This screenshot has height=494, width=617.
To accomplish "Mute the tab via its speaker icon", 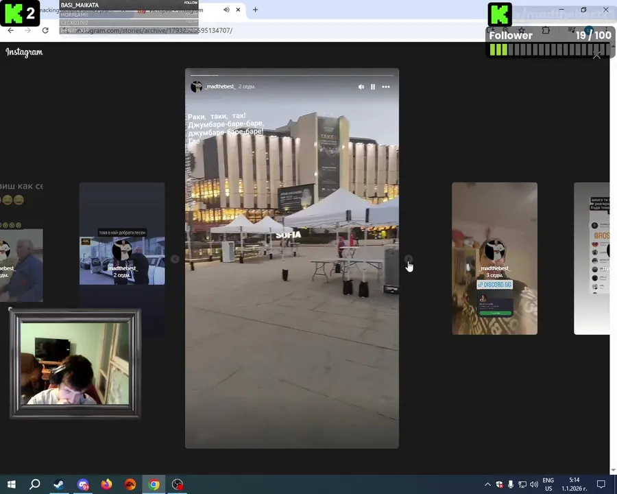I will click(x=226, y=10).
